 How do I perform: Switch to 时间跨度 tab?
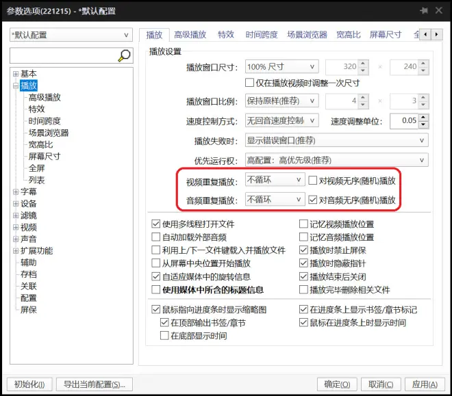[x=262, y=35]
